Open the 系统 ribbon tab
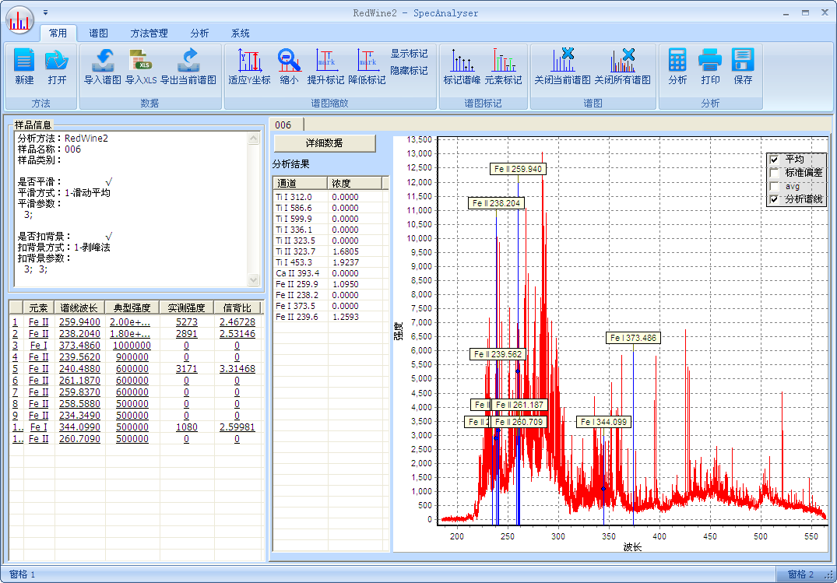This screenshot has width=837, height=583. pos(241,33)
